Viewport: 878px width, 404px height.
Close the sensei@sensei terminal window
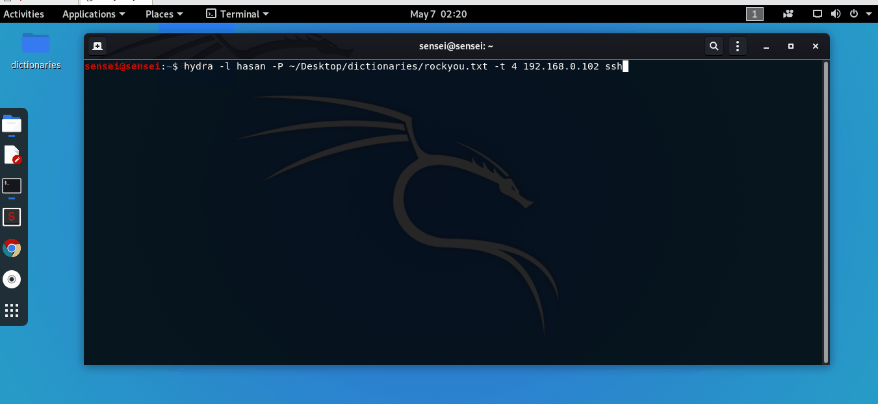pyautogui.click(x=816, y=46)
